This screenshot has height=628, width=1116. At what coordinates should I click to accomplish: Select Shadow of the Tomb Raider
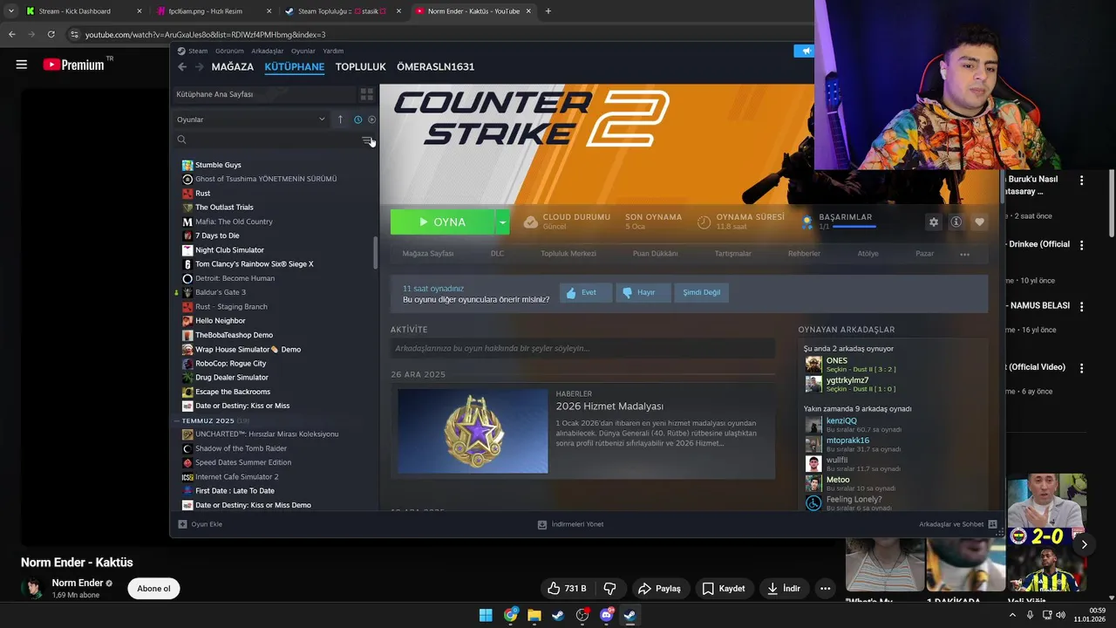pyautogui.click(x=240, y=448)
